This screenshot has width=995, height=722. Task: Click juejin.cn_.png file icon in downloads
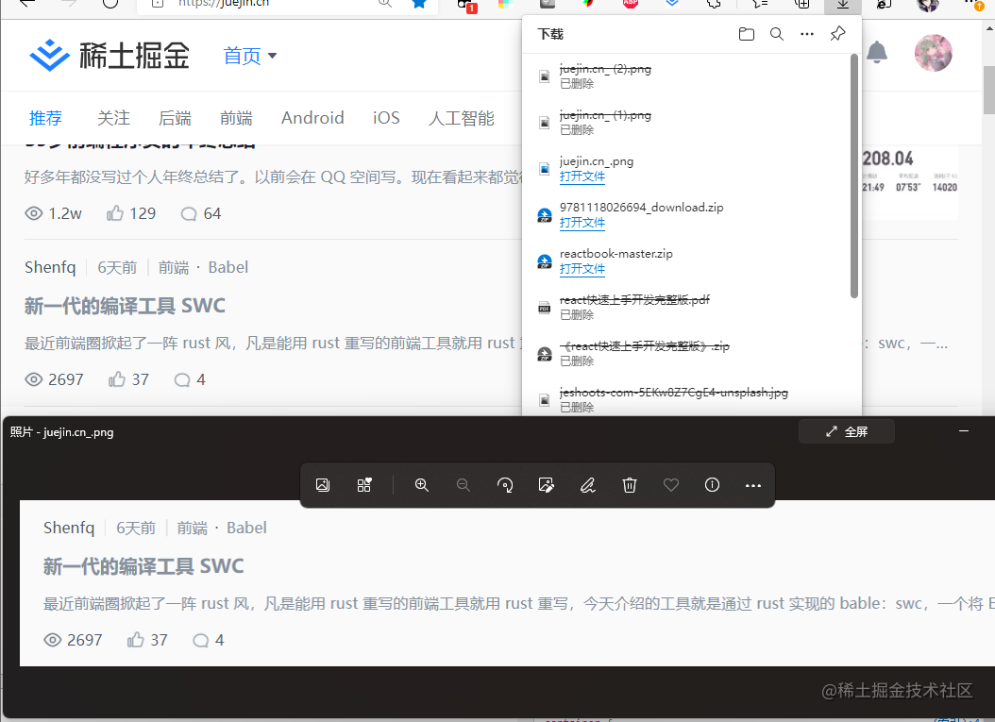pyautogui.click(x=545, y=169)
